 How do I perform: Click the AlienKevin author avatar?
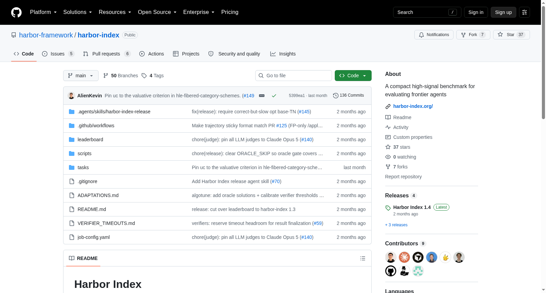[x=71, y=96]
